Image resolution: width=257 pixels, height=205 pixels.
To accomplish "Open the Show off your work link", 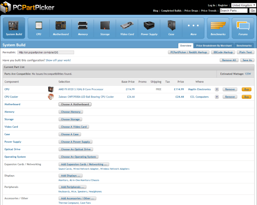I will coord(58,60).
